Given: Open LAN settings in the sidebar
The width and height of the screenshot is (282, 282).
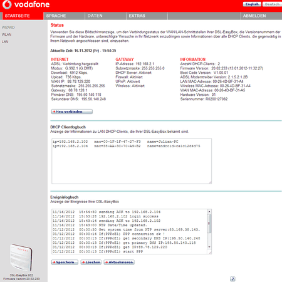Looking at the screenshot, I should tap(5, 42).
